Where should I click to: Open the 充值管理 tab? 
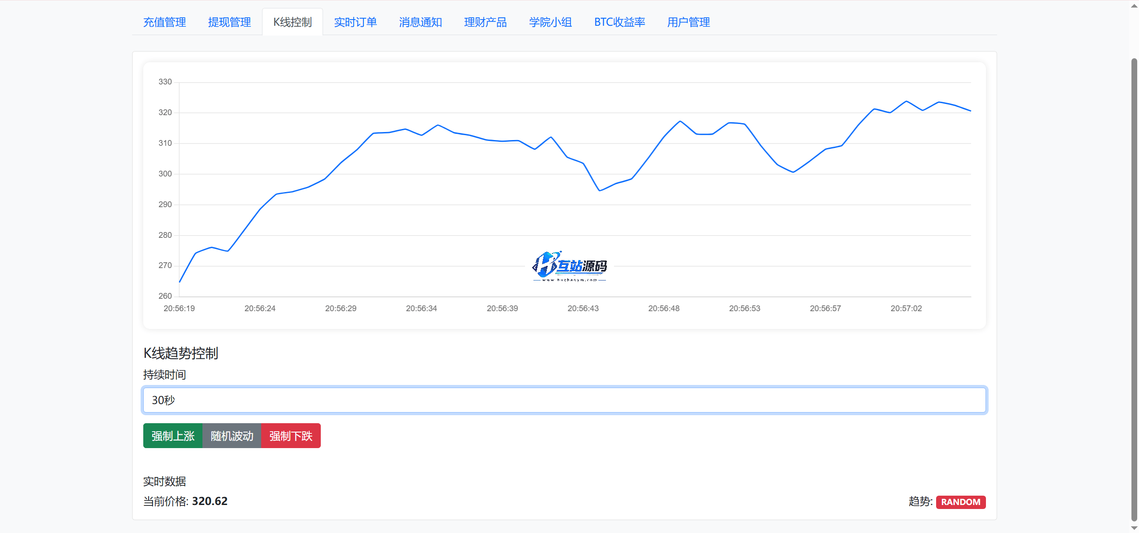164,22
